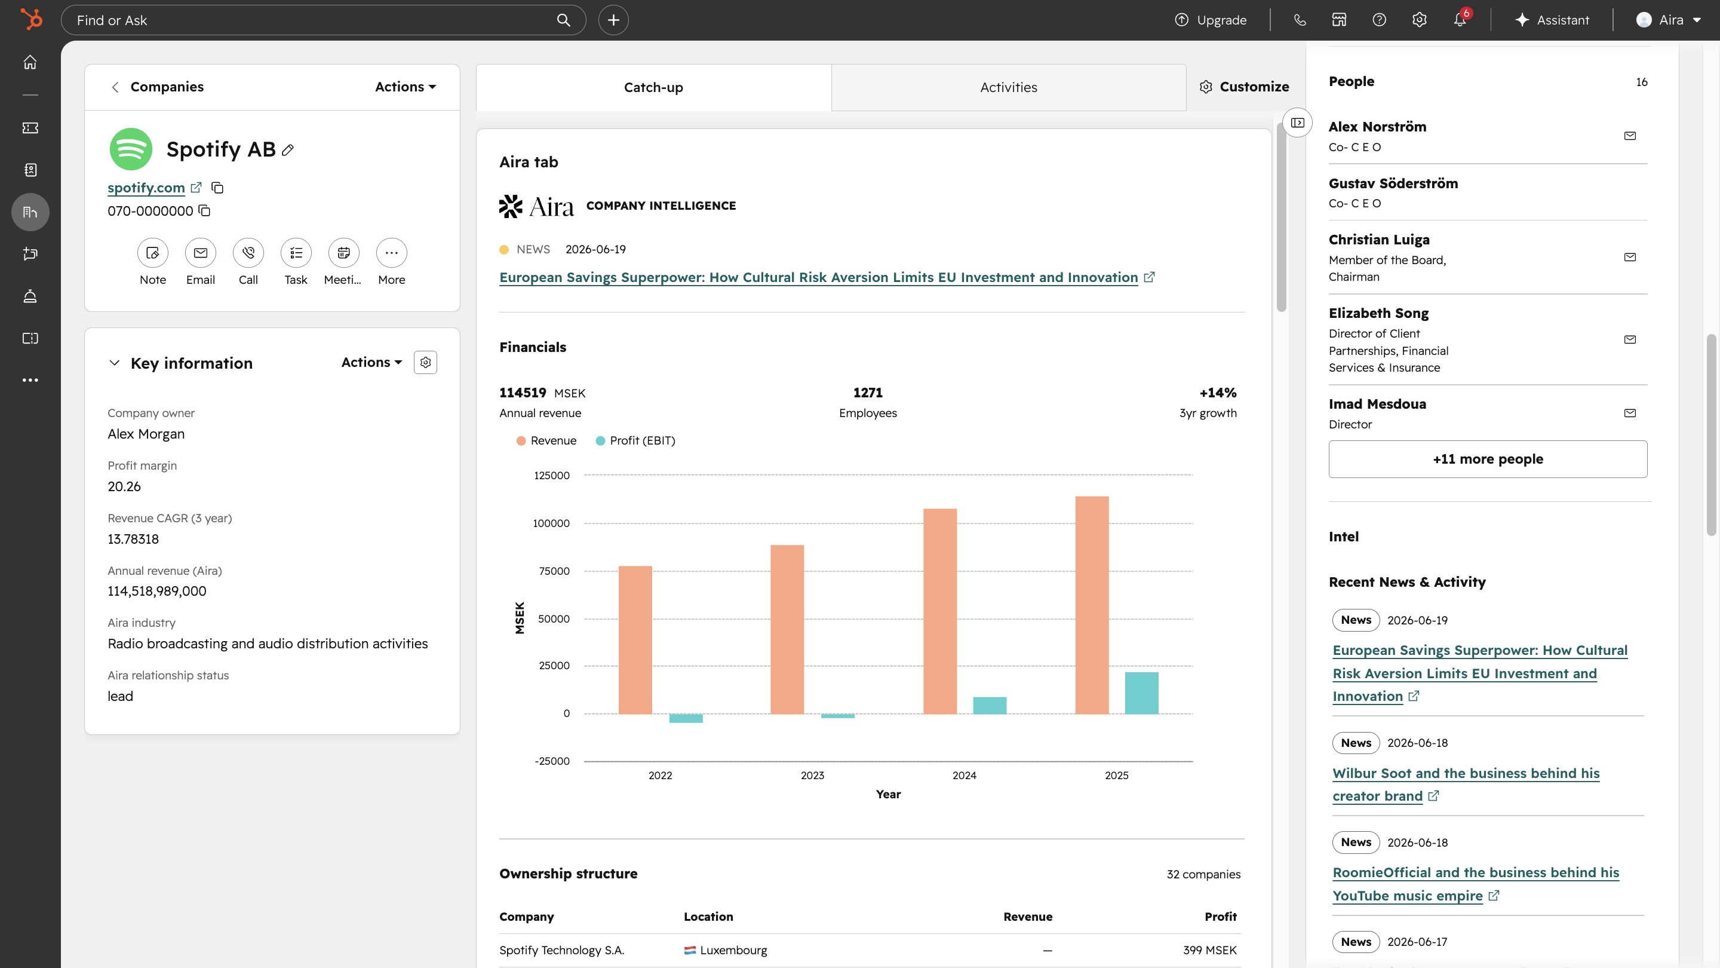Viewport: 1720px width, 968px height.
Task: Open European Savings Superpower article in Aira tab
Action: tap(819, 277)
